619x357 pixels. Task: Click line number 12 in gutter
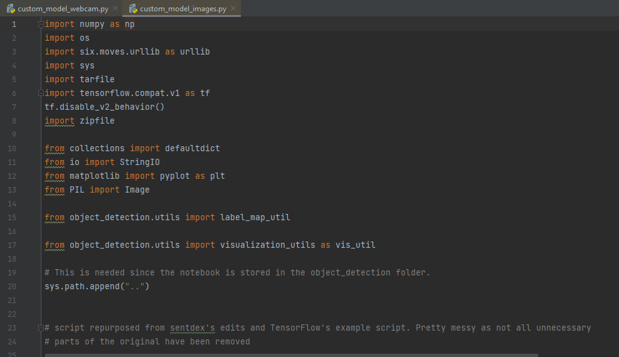tap(13, 176)
